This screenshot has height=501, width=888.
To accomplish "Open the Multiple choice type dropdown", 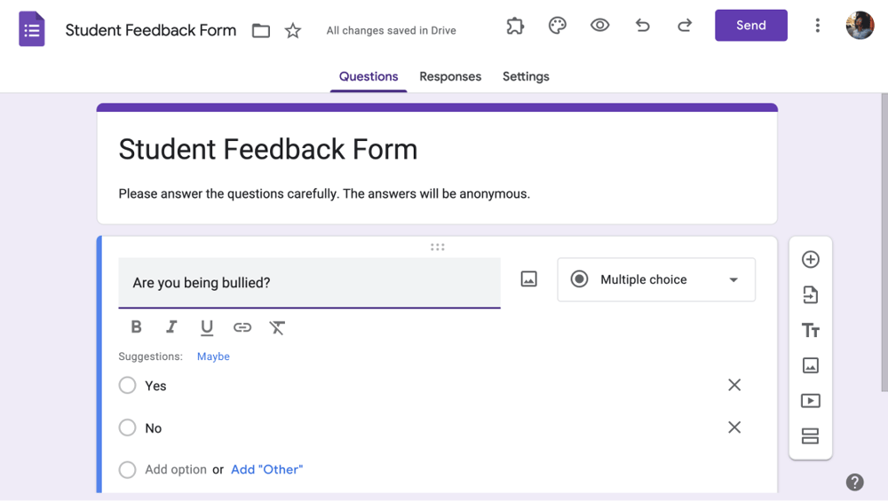I will pos(656,279).
